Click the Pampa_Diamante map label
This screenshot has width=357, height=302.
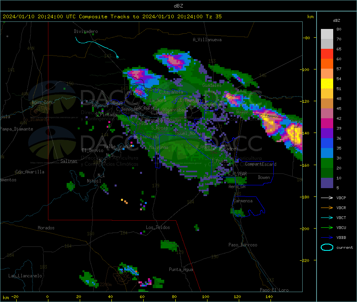[17, 129]
